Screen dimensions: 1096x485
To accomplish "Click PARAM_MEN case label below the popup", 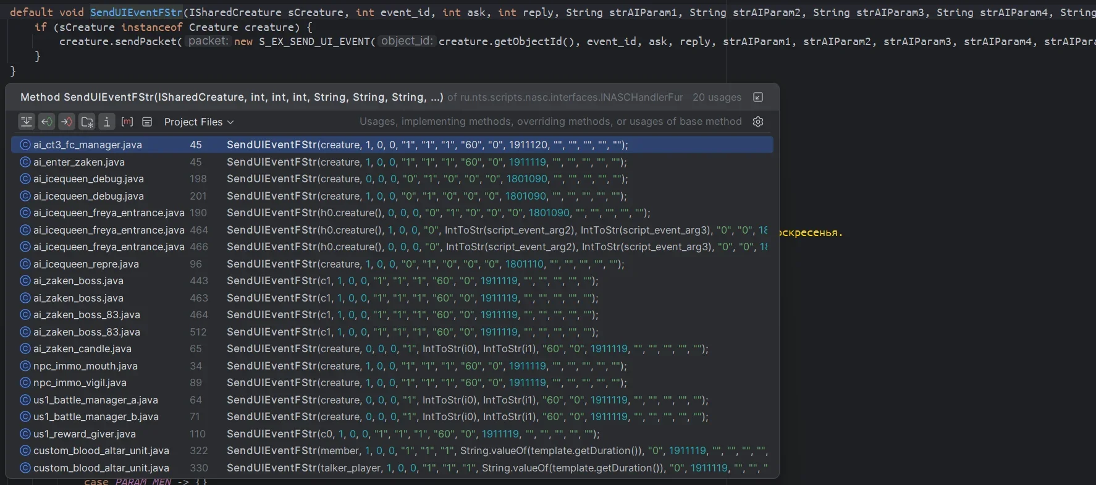I will [x=143, y=481].
